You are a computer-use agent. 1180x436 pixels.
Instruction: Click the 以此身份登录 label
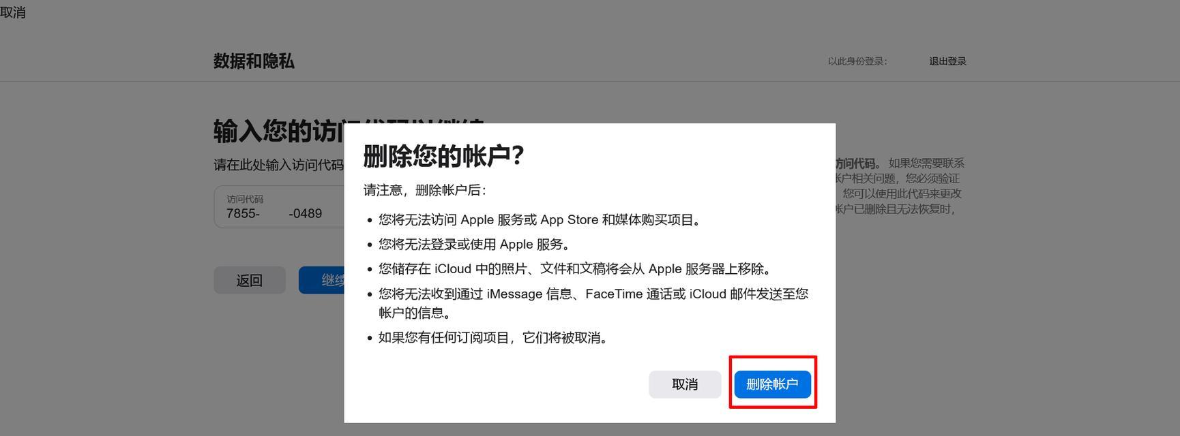click(857, 61)
